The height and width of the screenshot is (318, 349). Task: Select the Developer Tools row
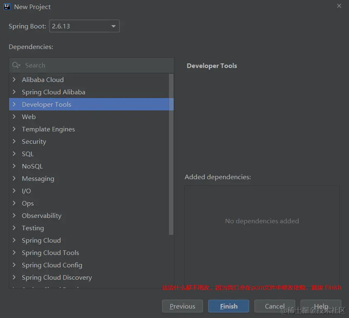pyautogui.click(x=91, y=104)
